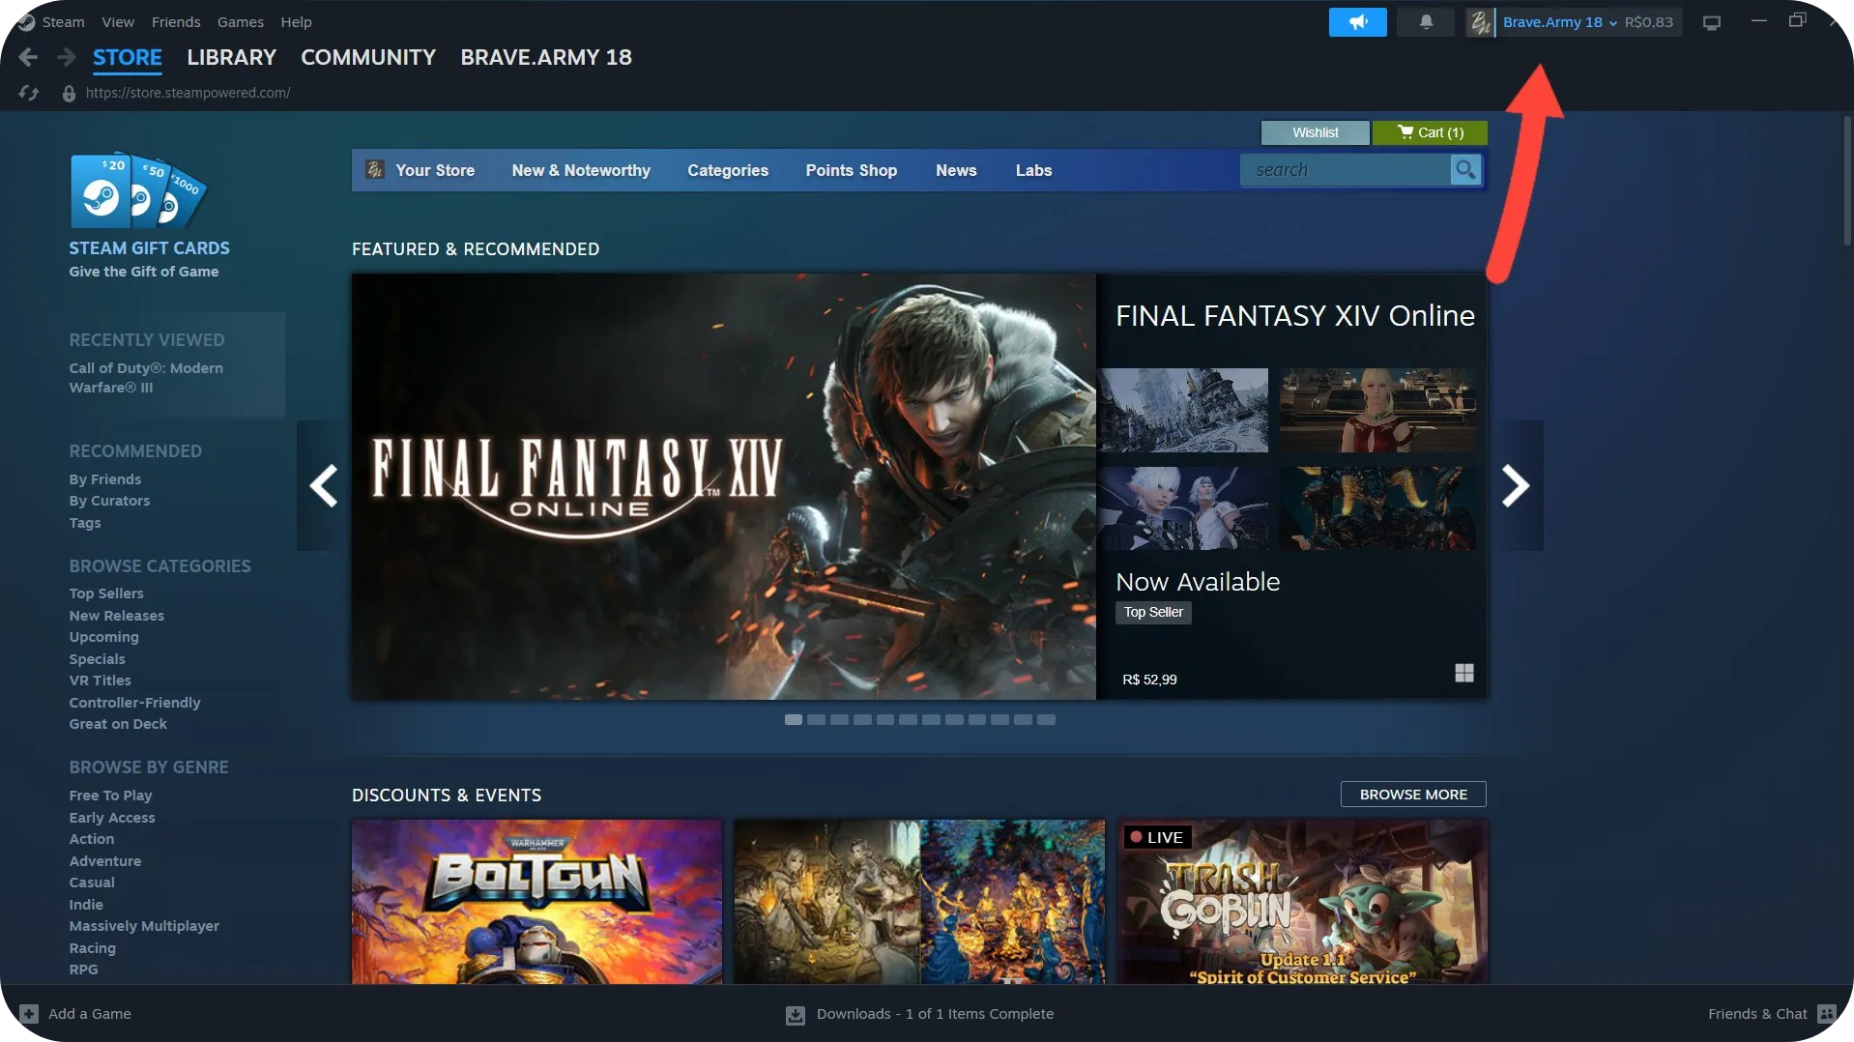The image size is (1854, 1042).
Task: Show previous featured game in carousel
Action: tap(323, 485)
